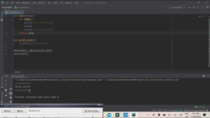Open the my project run configuration dropdown
Viewport: 210px width, 118px height.
click(177, 8)
